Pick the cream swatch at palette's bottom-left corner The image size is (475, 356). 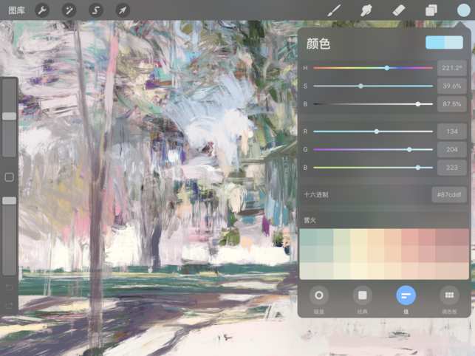click(x=308, y=270)
